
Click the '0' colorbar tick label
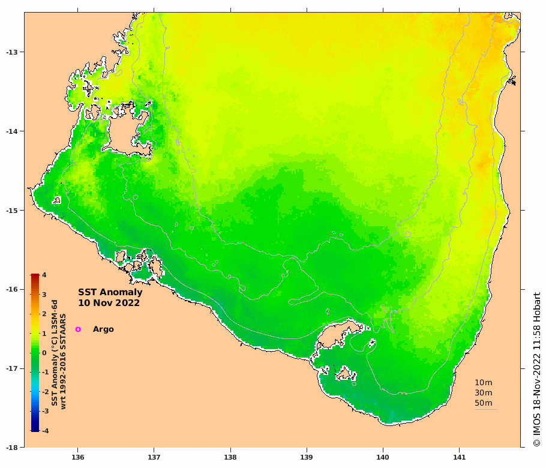click(44, 353)
